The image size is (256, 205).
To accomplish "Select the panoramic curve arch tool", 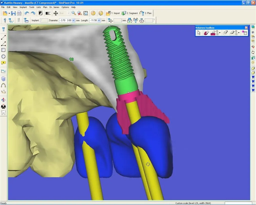I will (x=3, y=85).
